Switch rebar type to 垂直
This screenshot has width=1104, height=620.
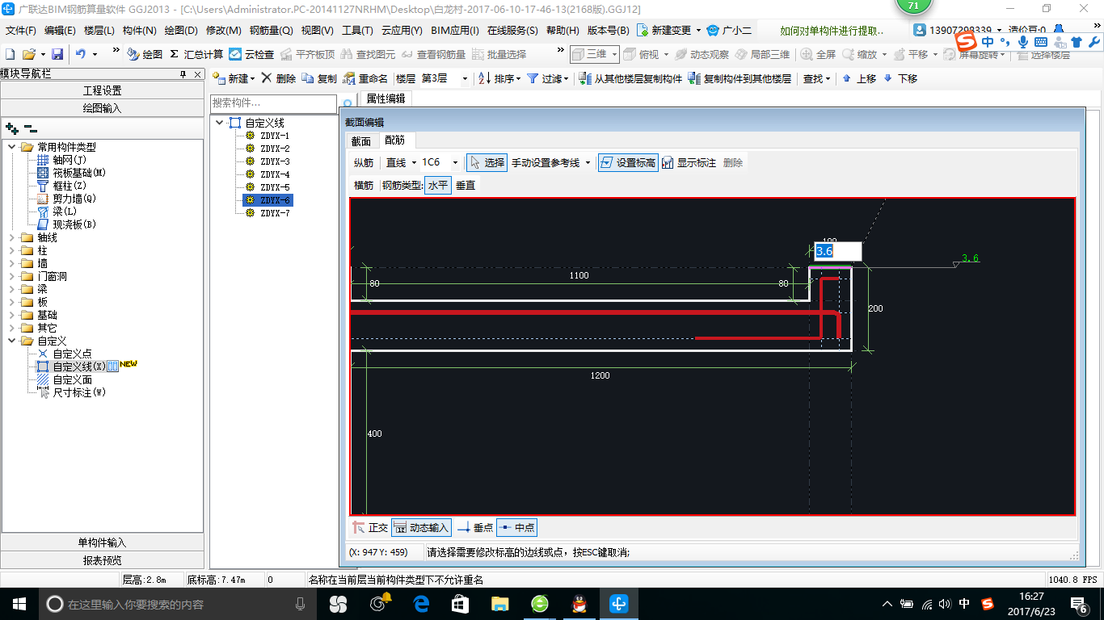pyautogui.click(x=466, y=185)
